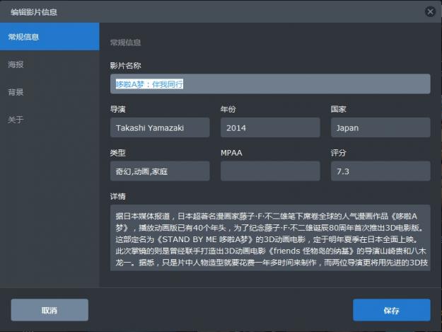Open the 关于 tab
Image resolution: width=442 pixels, height=332 pixels.
click(50, 120)
